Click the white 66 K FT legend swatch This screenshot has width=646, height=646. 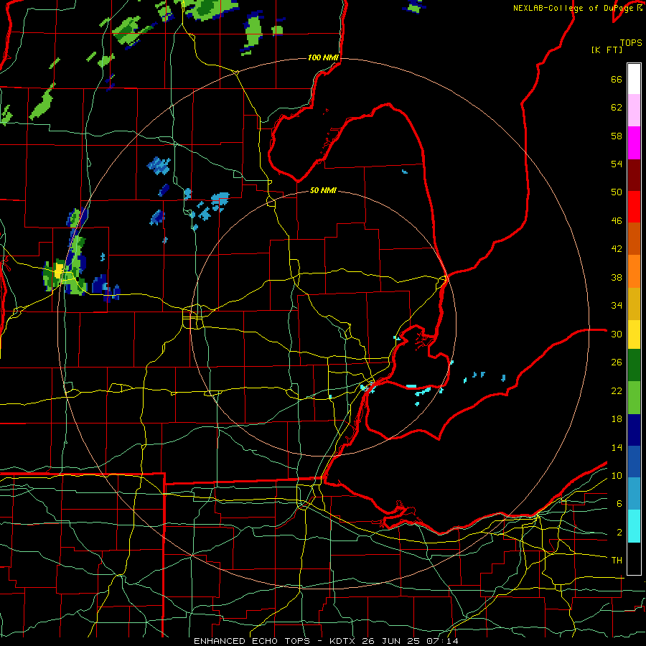634,79
